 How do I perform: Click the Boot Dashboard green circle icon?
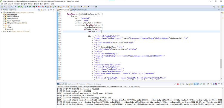(19, 7)
